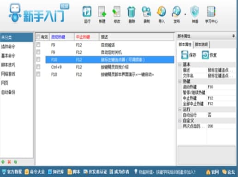Select the 脚本技巧 category
The image size is (238, 177).
click(17, 65)
